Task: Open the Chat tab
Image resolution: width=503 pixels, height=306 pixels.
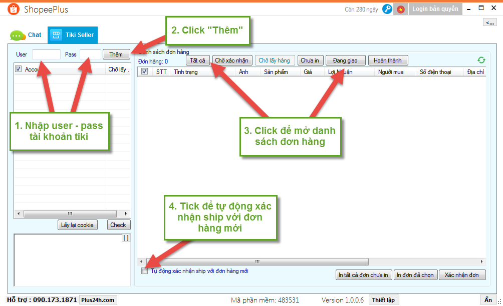Action: 27,35
